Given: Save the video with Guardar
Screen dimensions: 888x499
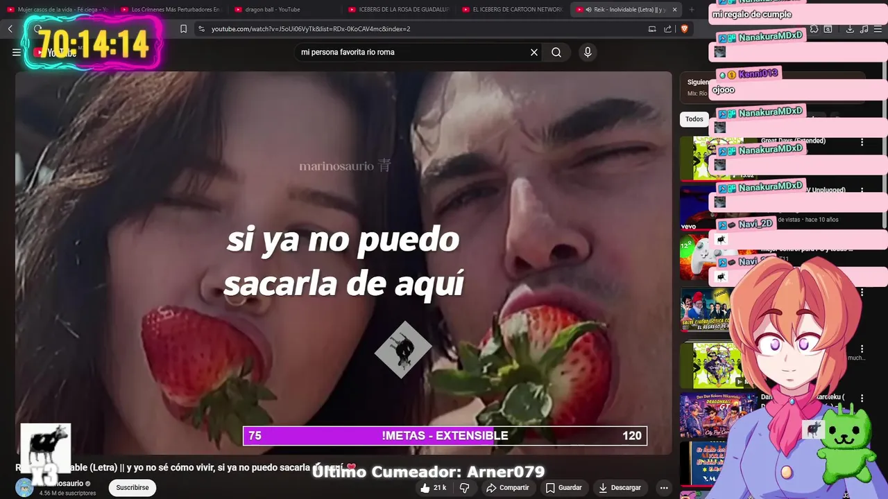Looking at the screenshot, I should click(563, 488).
